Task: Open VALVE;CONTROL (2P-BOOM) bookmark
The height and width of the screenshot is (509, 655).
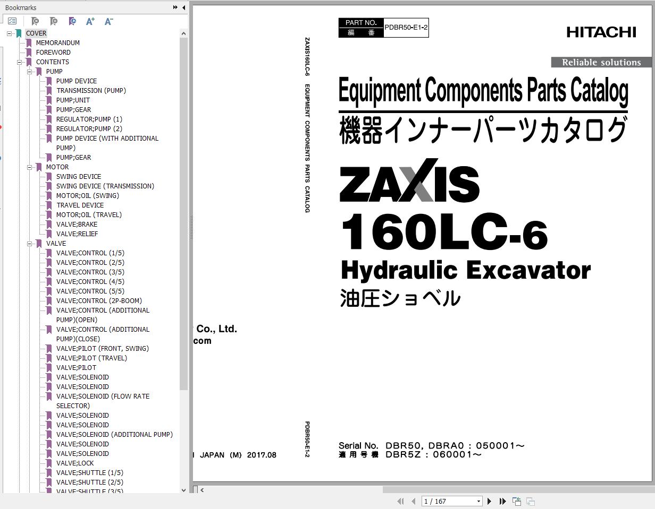Action: (x=99, y=301)
